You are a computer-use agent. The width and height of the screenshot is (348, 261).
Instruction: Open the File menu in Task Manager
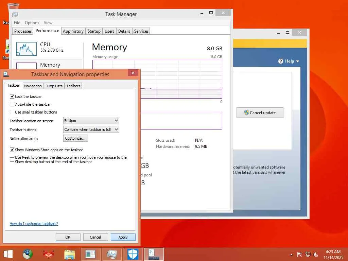pyautogui.click(x=17, y=23)
